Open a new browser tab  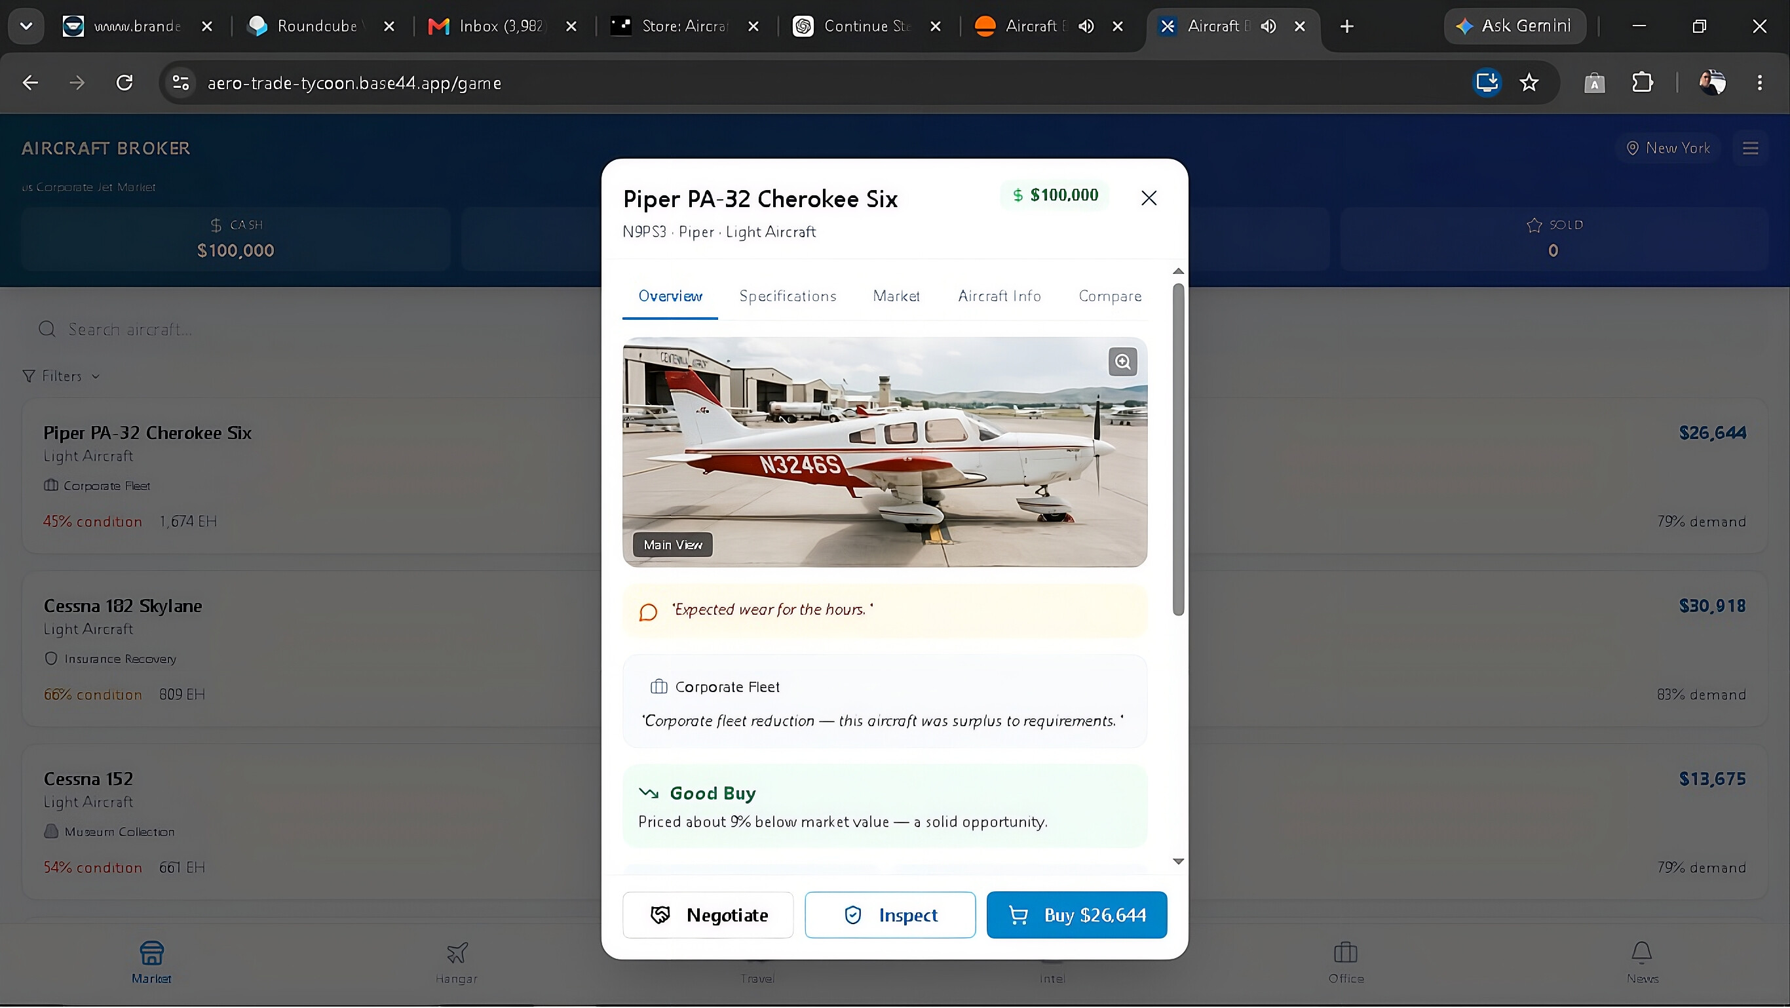pyautogui.click(x=1346, y=26)
